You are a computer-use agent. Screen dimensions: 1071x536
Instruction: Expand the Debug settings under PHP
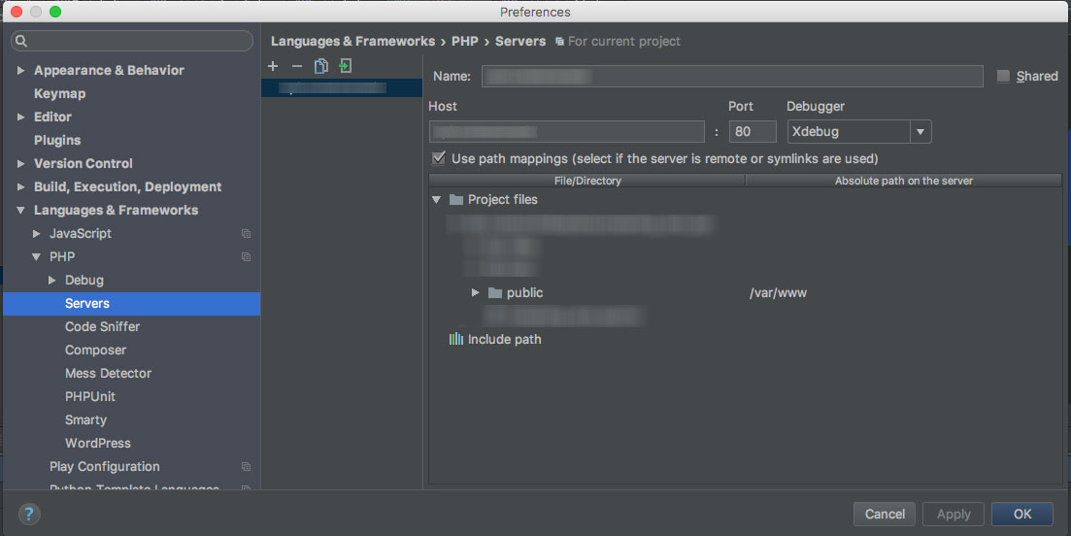52,281
